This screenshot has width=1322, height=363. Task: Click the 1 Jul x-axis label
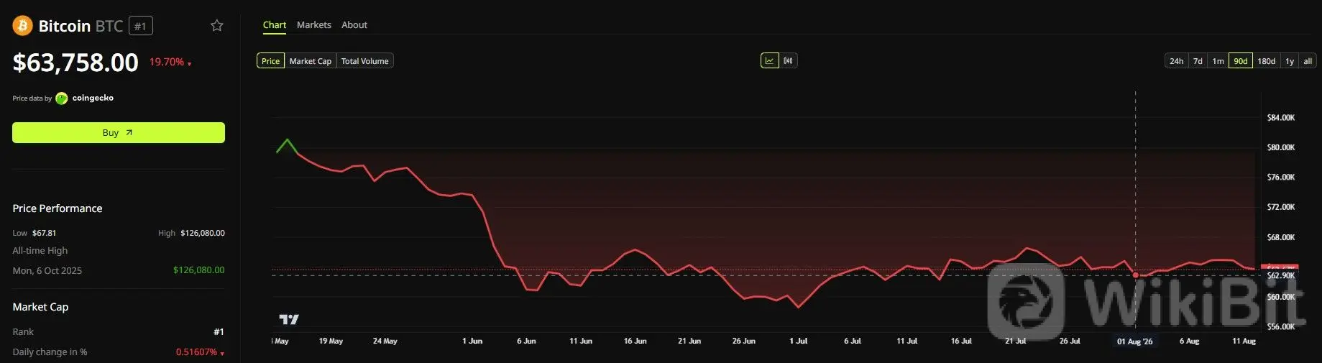point(798,341)
